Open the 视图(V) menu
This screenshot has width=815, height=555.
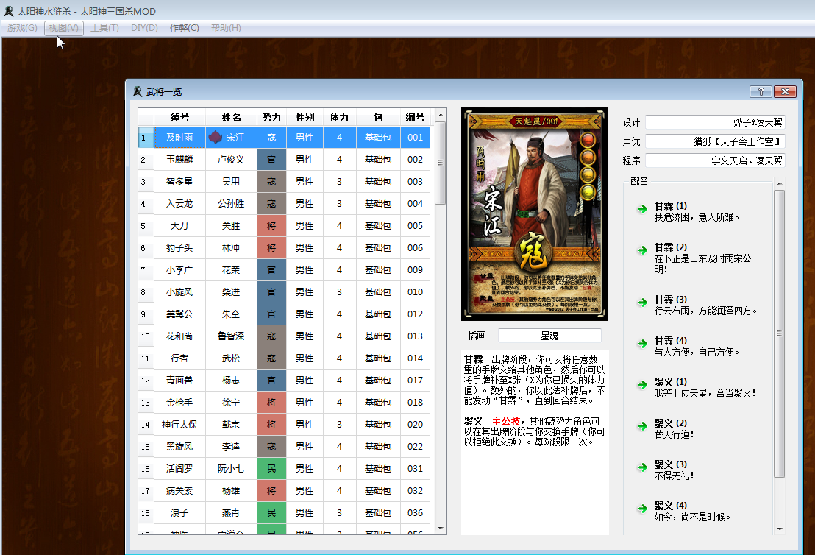click(64, 27)
